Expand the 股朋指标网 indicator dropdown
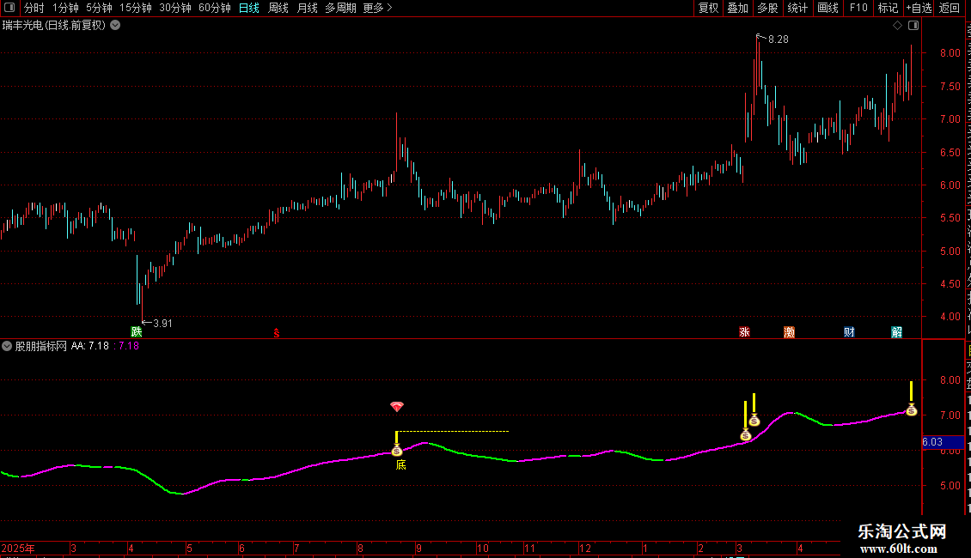This screenshot has height=558, width=971. 7,346
